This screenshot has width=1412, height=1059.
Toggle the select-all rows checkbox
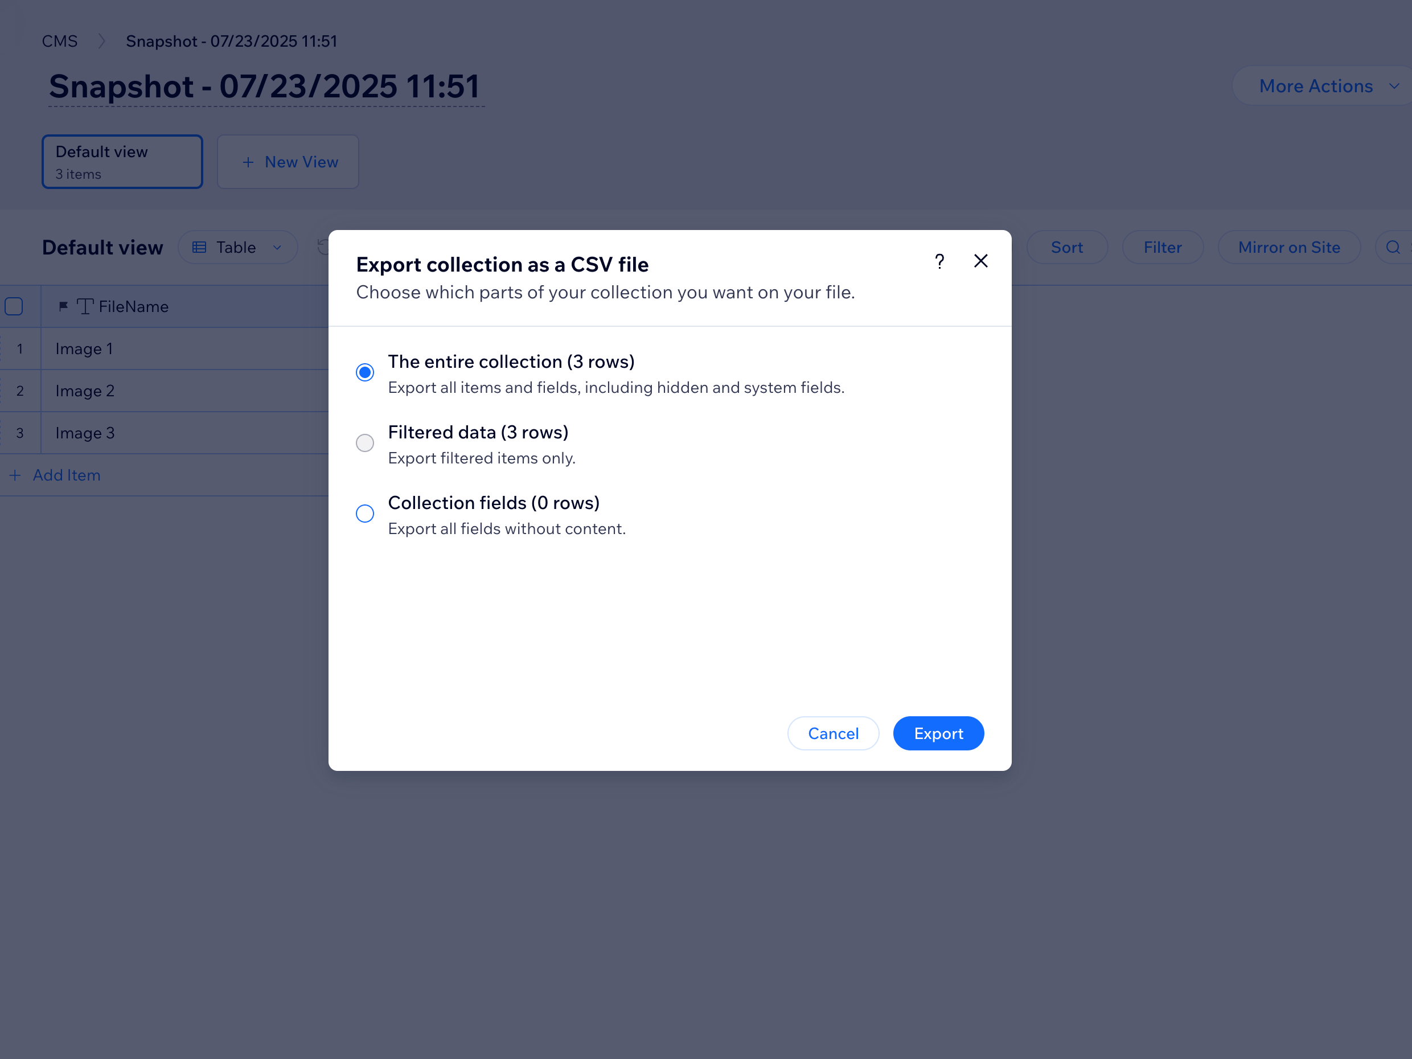[14, 307]
